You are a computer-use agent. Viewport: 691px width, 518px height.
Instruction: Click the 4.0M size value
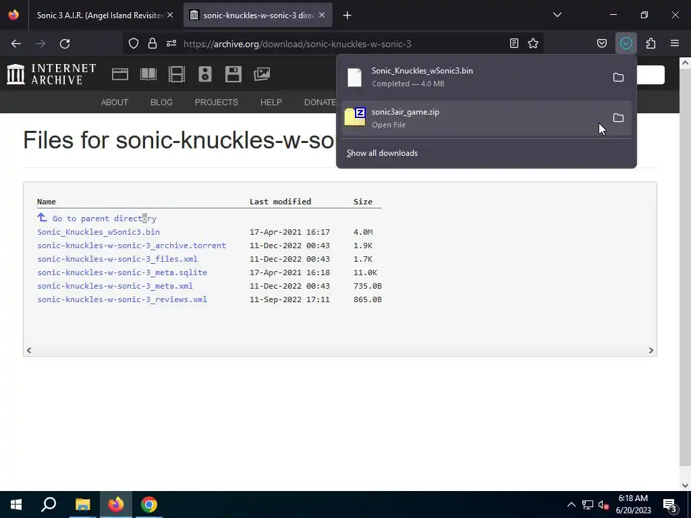363,232
